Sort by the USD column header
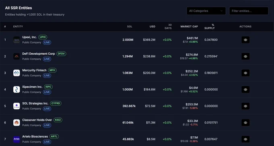The width and height of the screenshot is (274, 146). coord(152,27)
